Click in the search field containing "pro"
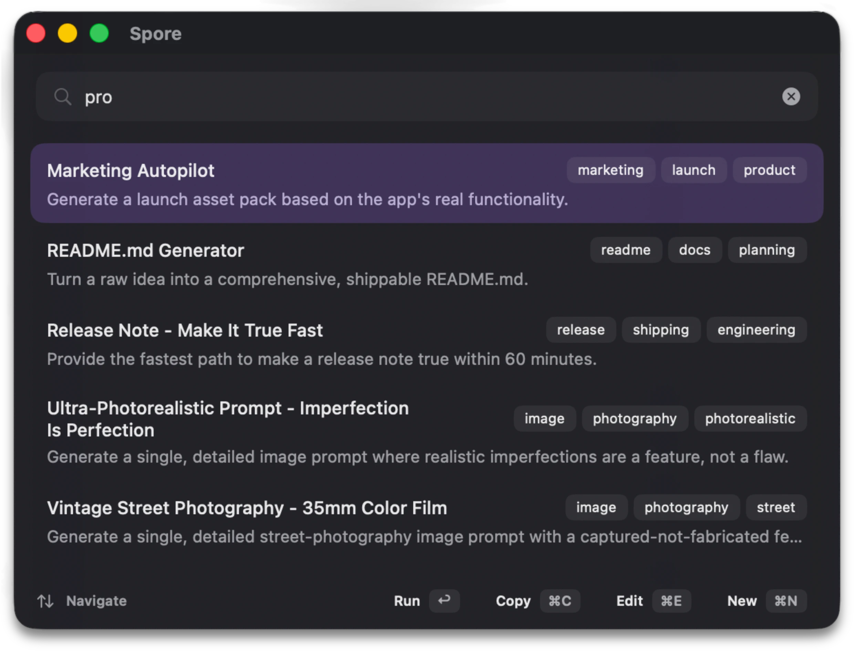 (389, 96)
